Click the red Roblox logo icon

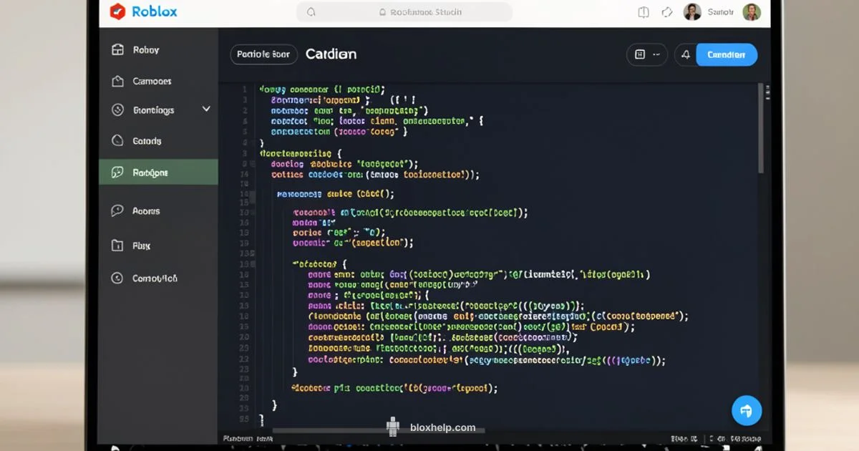[117, 11]
